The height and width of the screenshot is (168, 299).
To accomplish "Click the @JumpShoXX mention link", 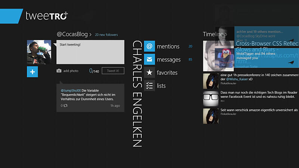I will [x=70, y=91].
